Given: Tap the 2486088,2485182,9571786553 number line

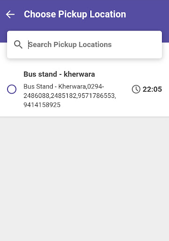Looking at the screenshot, I should (70, 96).
